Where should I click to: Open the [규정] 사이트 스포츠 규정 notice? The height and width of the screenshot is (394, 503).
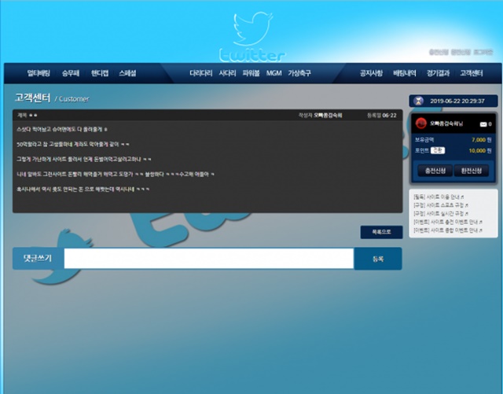(x=441, y=205)
